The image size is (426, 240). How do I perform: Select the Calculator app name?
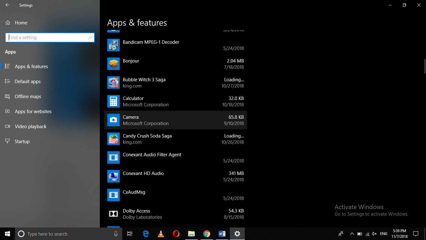coord(133,98)
